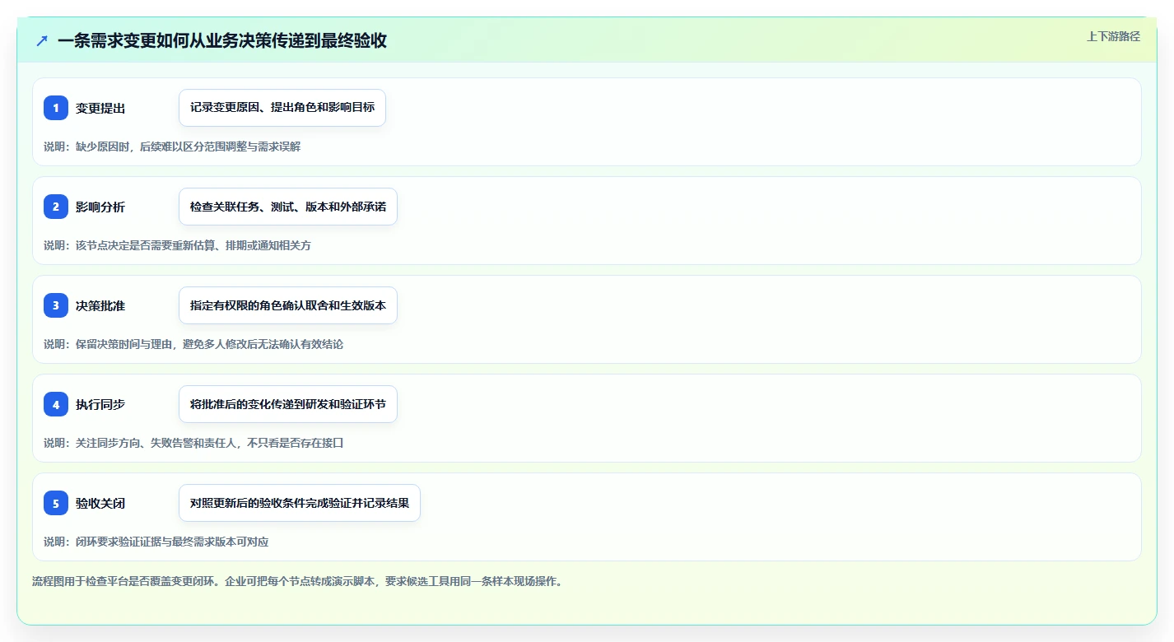
Task: Click the step 5 number badge
Action: tap(56, 503)
